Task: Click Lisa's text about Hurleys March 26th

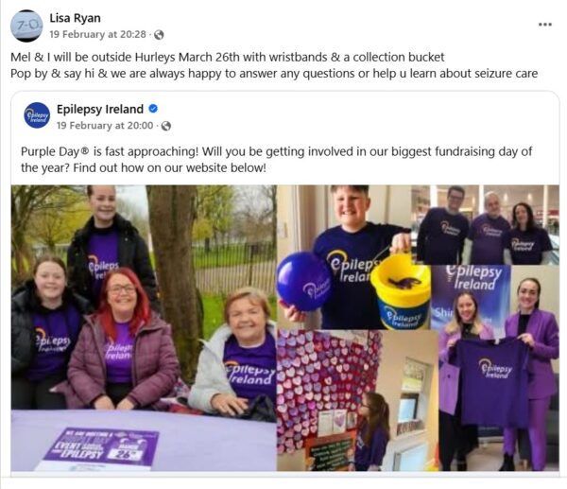Action: [228, 57]
